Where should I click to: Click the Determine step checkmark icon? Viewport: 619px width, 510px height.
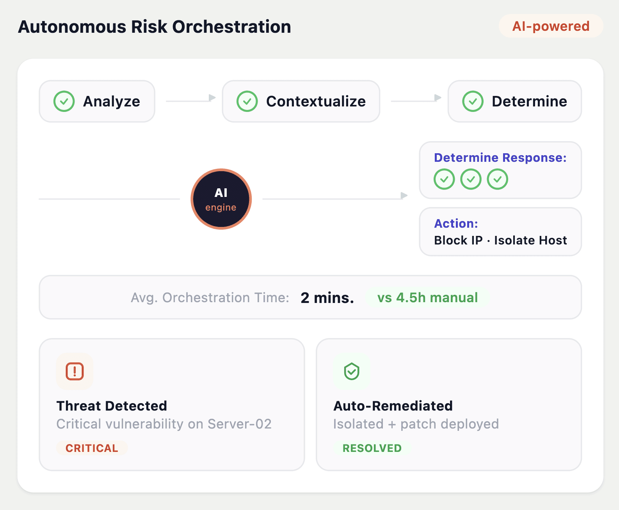pyautogui.click(x=473, y=101)
